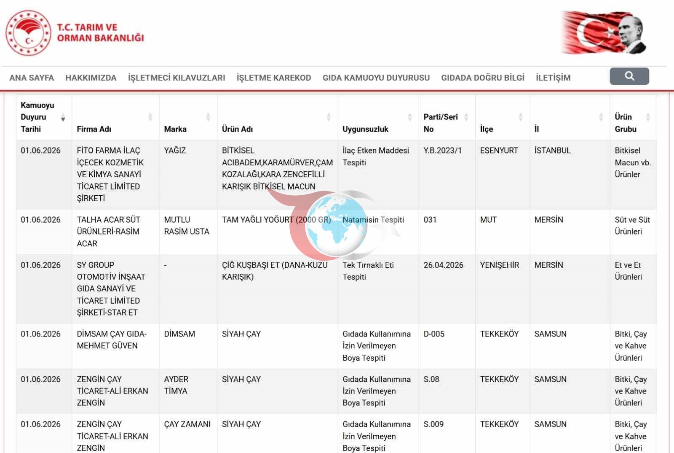674x453 pixels.
Task: Open GIDADA DOĞRU BİLGİ menu item
Action: 483,78
